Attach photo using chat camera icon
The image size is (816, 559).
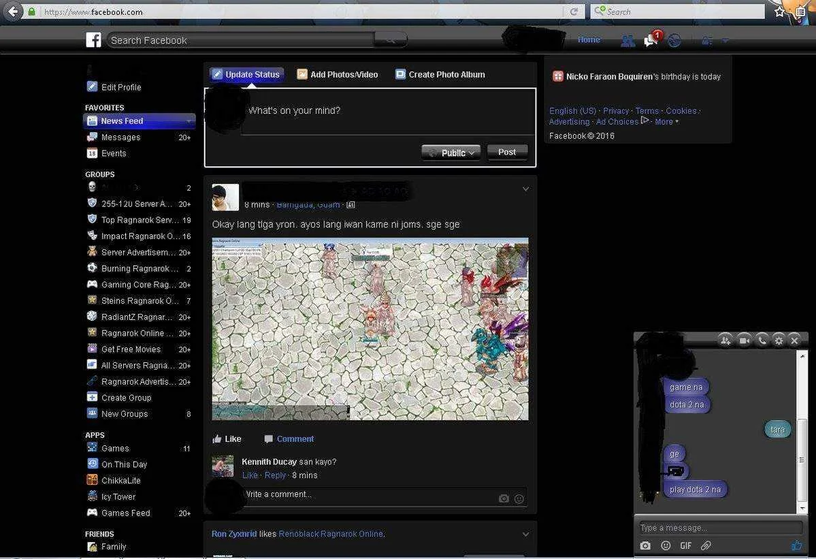645,545
